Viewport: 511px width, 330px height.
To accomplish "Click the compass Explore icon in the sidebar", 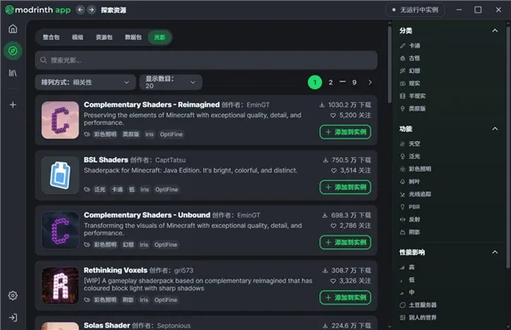I will [13, 51].
